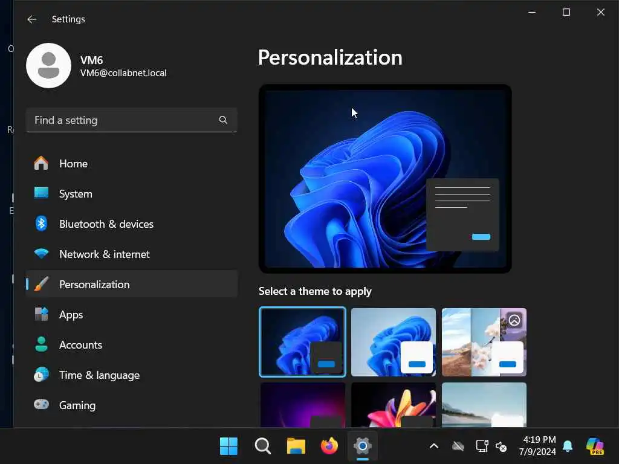The image size is (619, 464).
Task: Apply the Windows light bloom theme
Action: [x=393, y=342]
